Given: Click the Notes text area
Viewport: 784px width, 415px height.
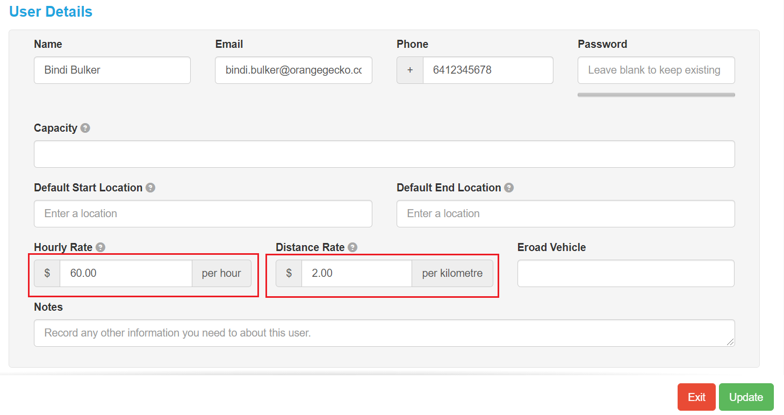Looking at the screenshot, I should [x=384, y=333].
